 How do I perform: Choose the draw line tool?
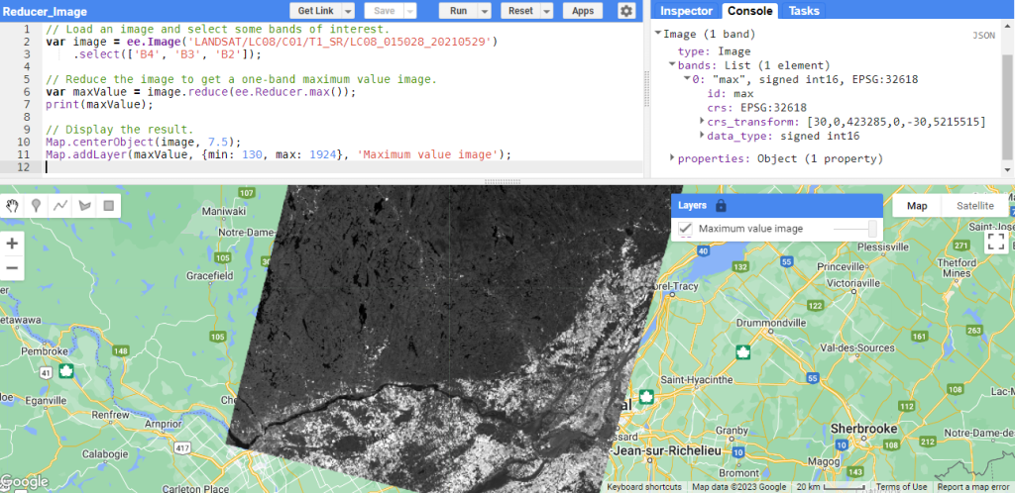(x=60, y=206)
